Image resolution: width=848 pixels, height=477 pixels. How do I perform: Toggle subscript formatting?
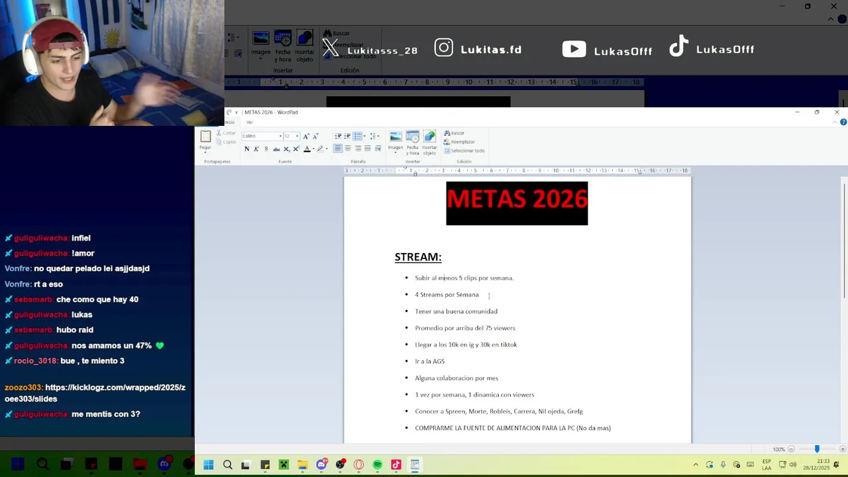click(286, 149)
